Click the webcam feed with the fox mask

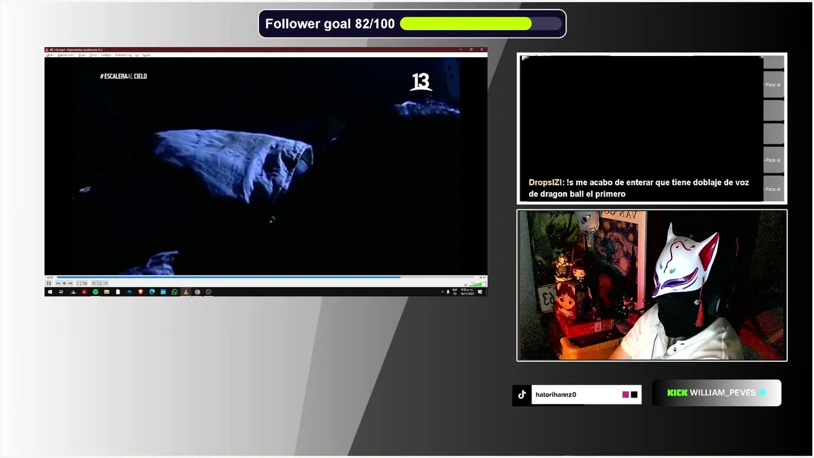pyautogui.click(x=652, y=286)
